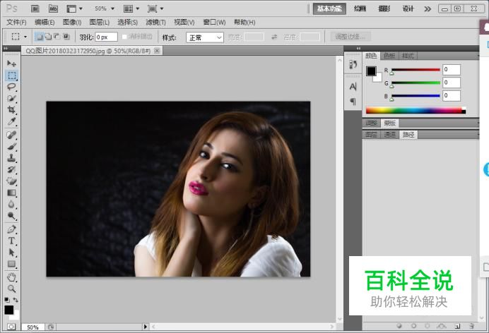Select the 设计 workspace
Image resolution: width=489 pixels, height=333 pixels.
tap(408, 8)
